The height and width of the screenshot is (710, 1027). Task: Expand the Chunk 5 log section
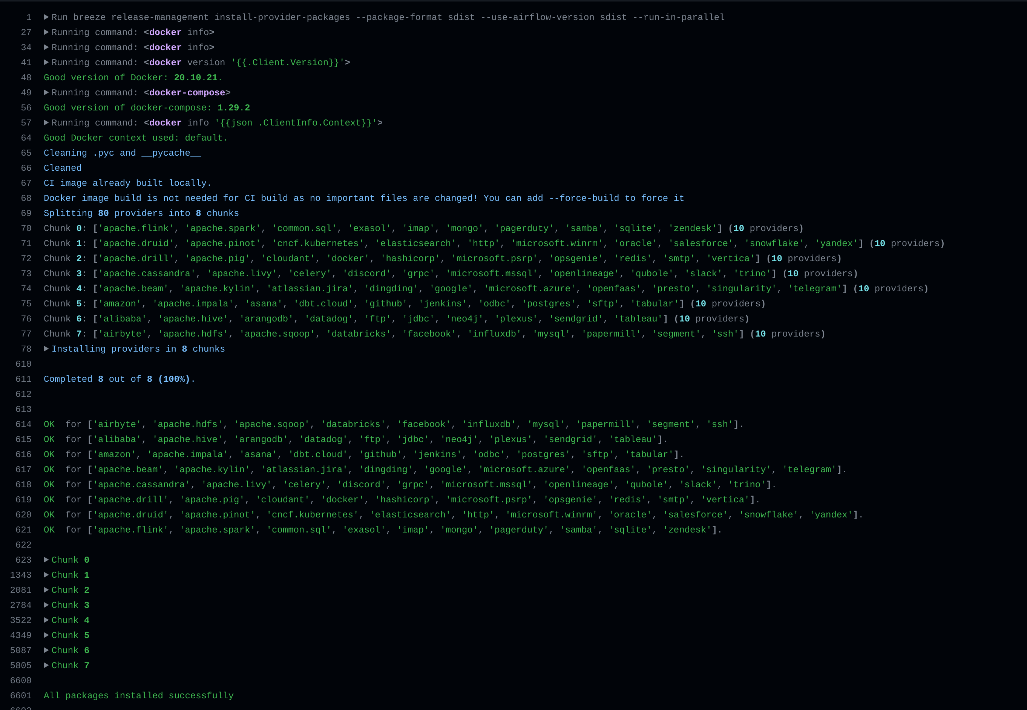point(46,635)
